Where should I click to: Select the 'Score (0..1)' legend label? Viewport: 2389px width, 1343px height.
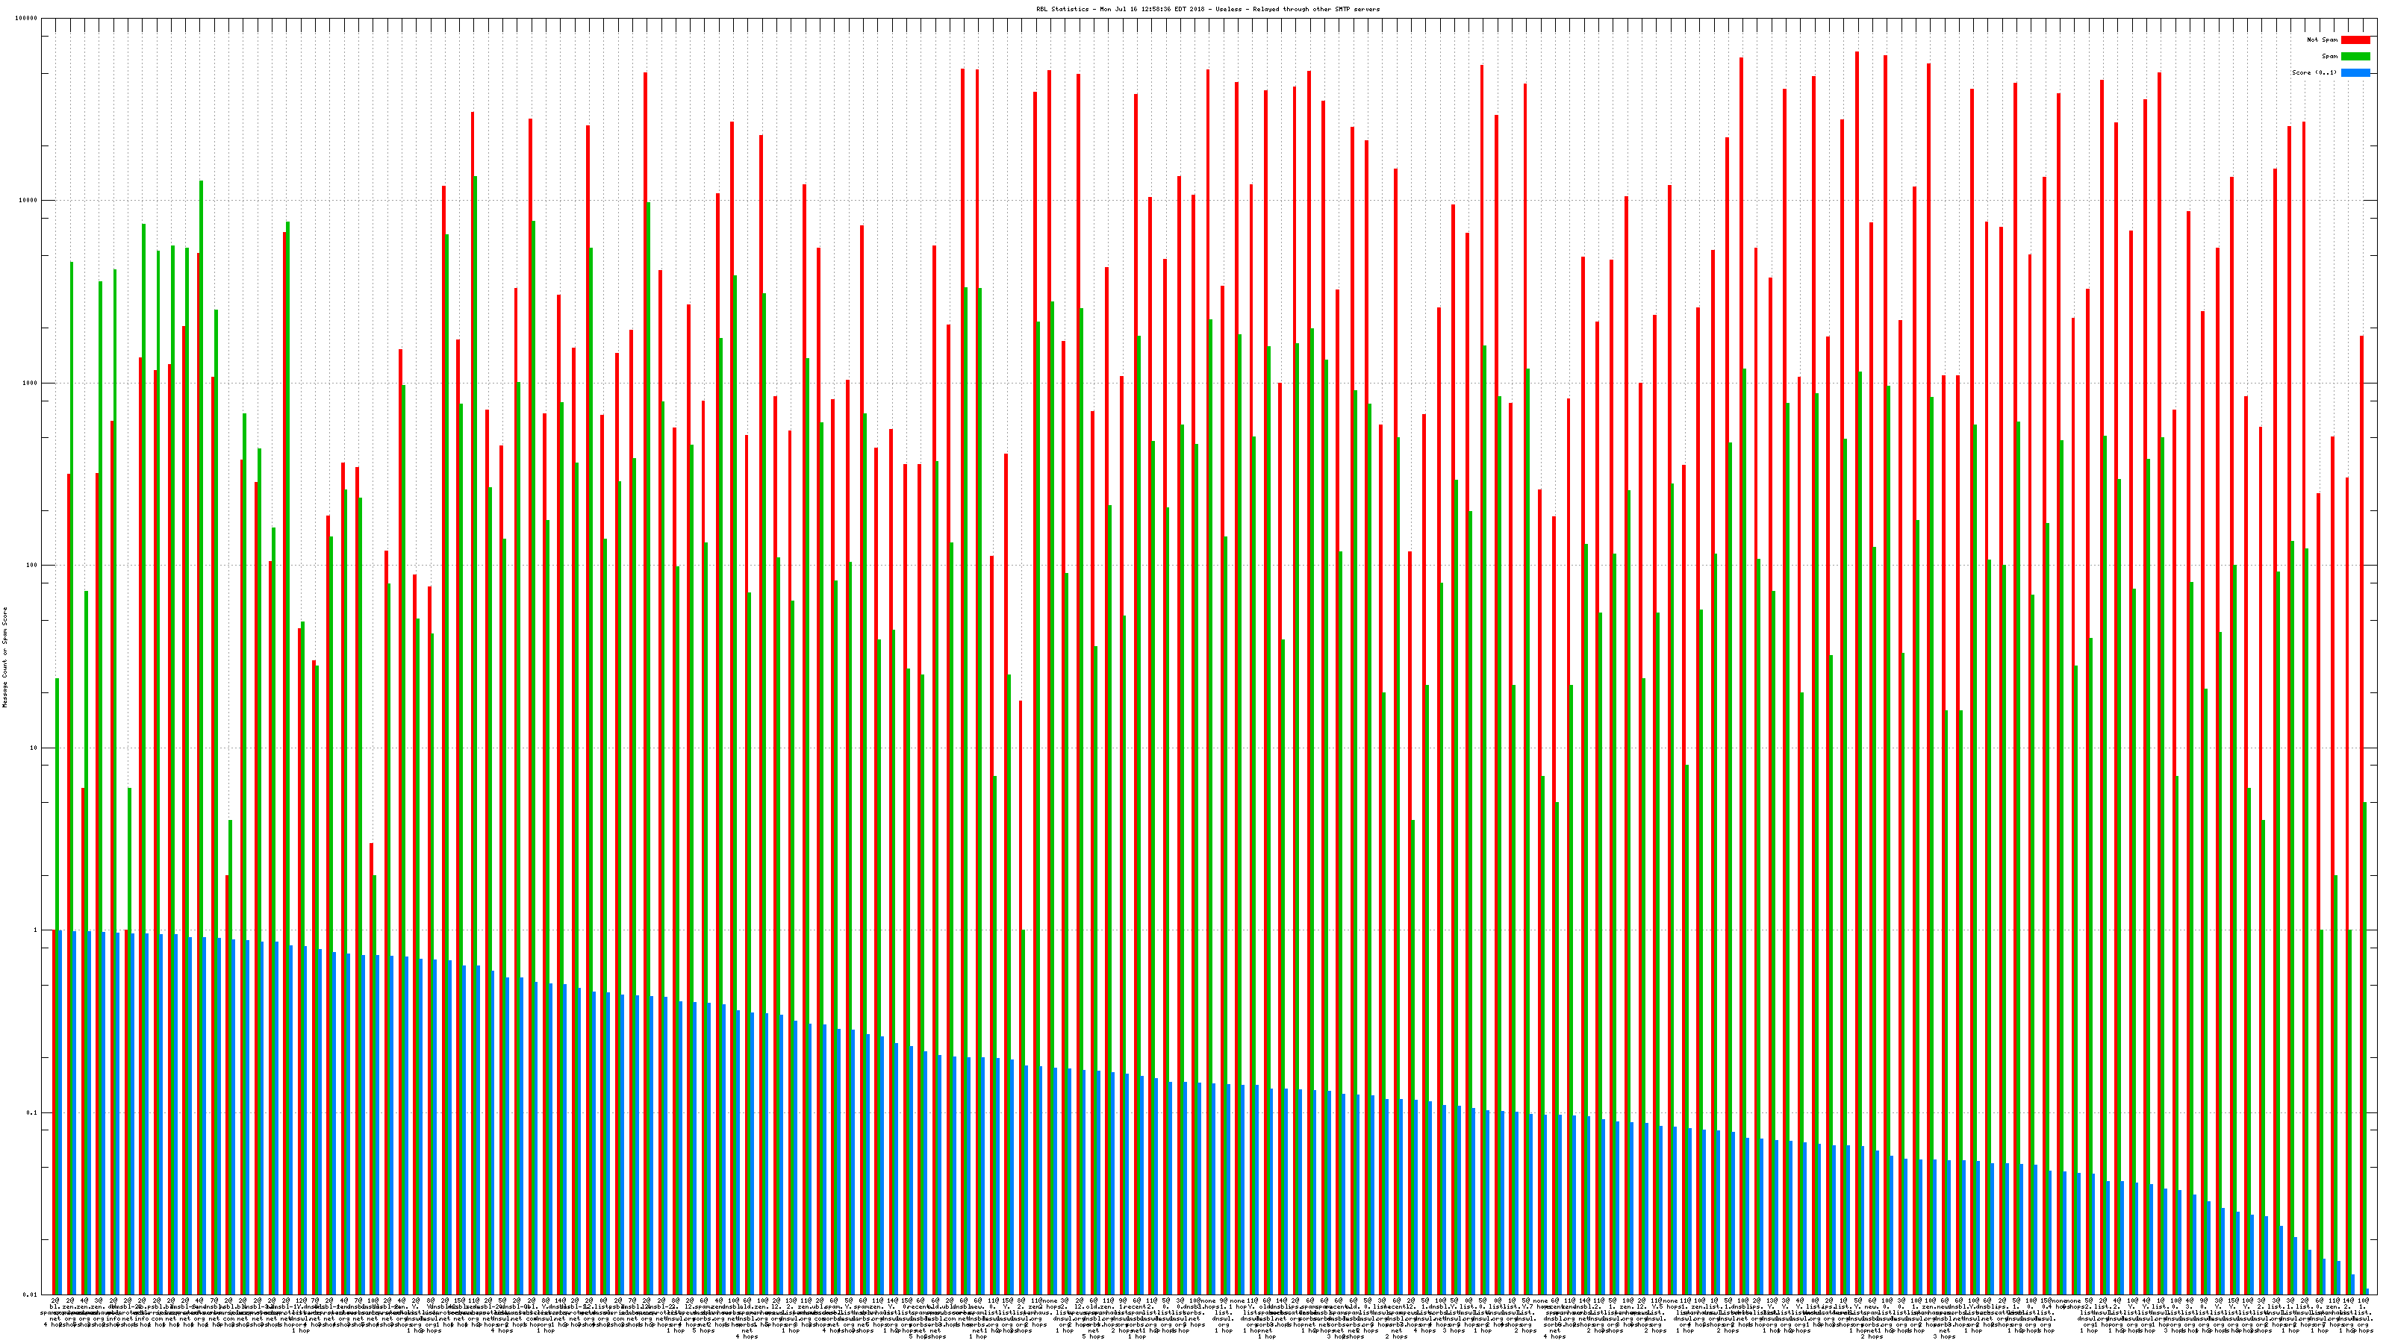2314,72
